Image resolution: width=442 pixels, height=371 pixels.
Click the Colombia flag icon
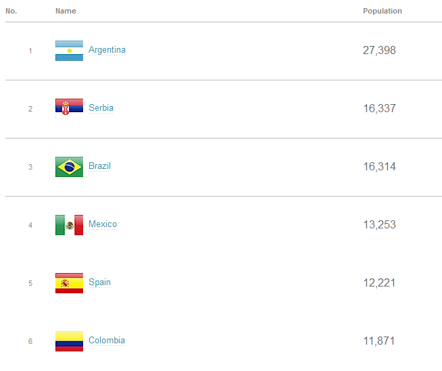(69, 341)
